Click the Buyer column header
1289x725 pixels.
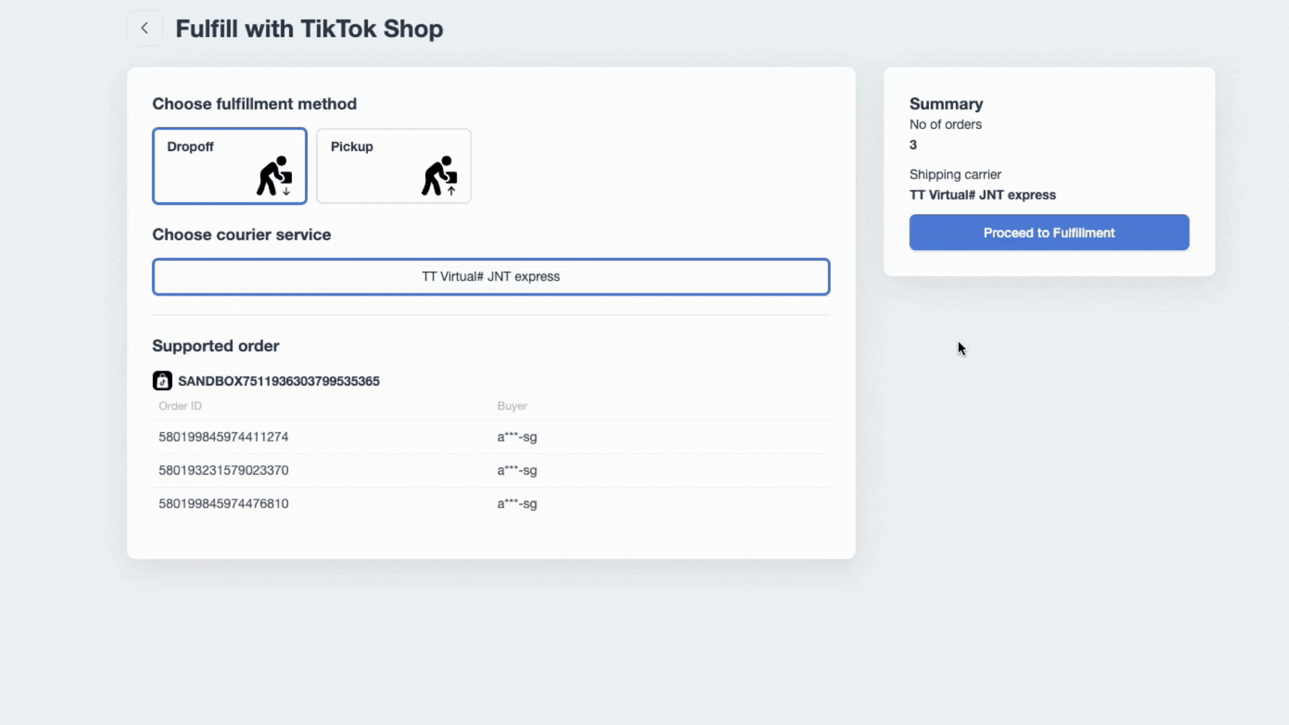tap(512, 406)
